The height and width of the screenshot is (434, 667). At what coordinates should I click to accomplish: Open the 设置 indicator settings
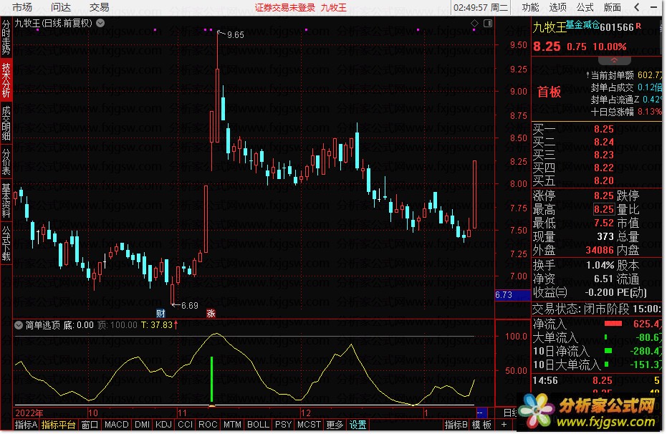click(x=358, y=425)
